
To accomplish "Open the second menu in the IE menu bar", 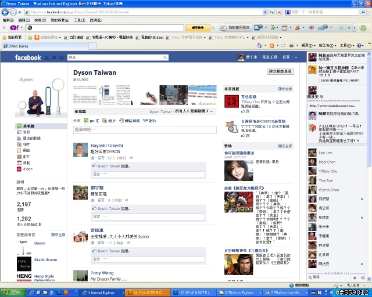I will click(24, 20).
